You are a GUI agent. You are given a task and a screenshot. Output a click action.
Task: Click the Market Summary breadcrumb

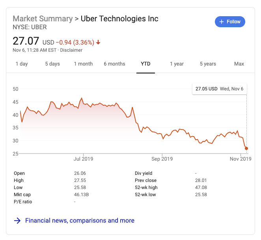click(43, 19)
